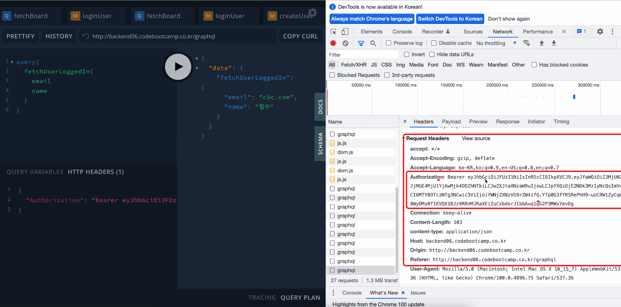Open network conditions wifi icon
Image resolution: width=621 pixels, height=307 pixels.
526,43
